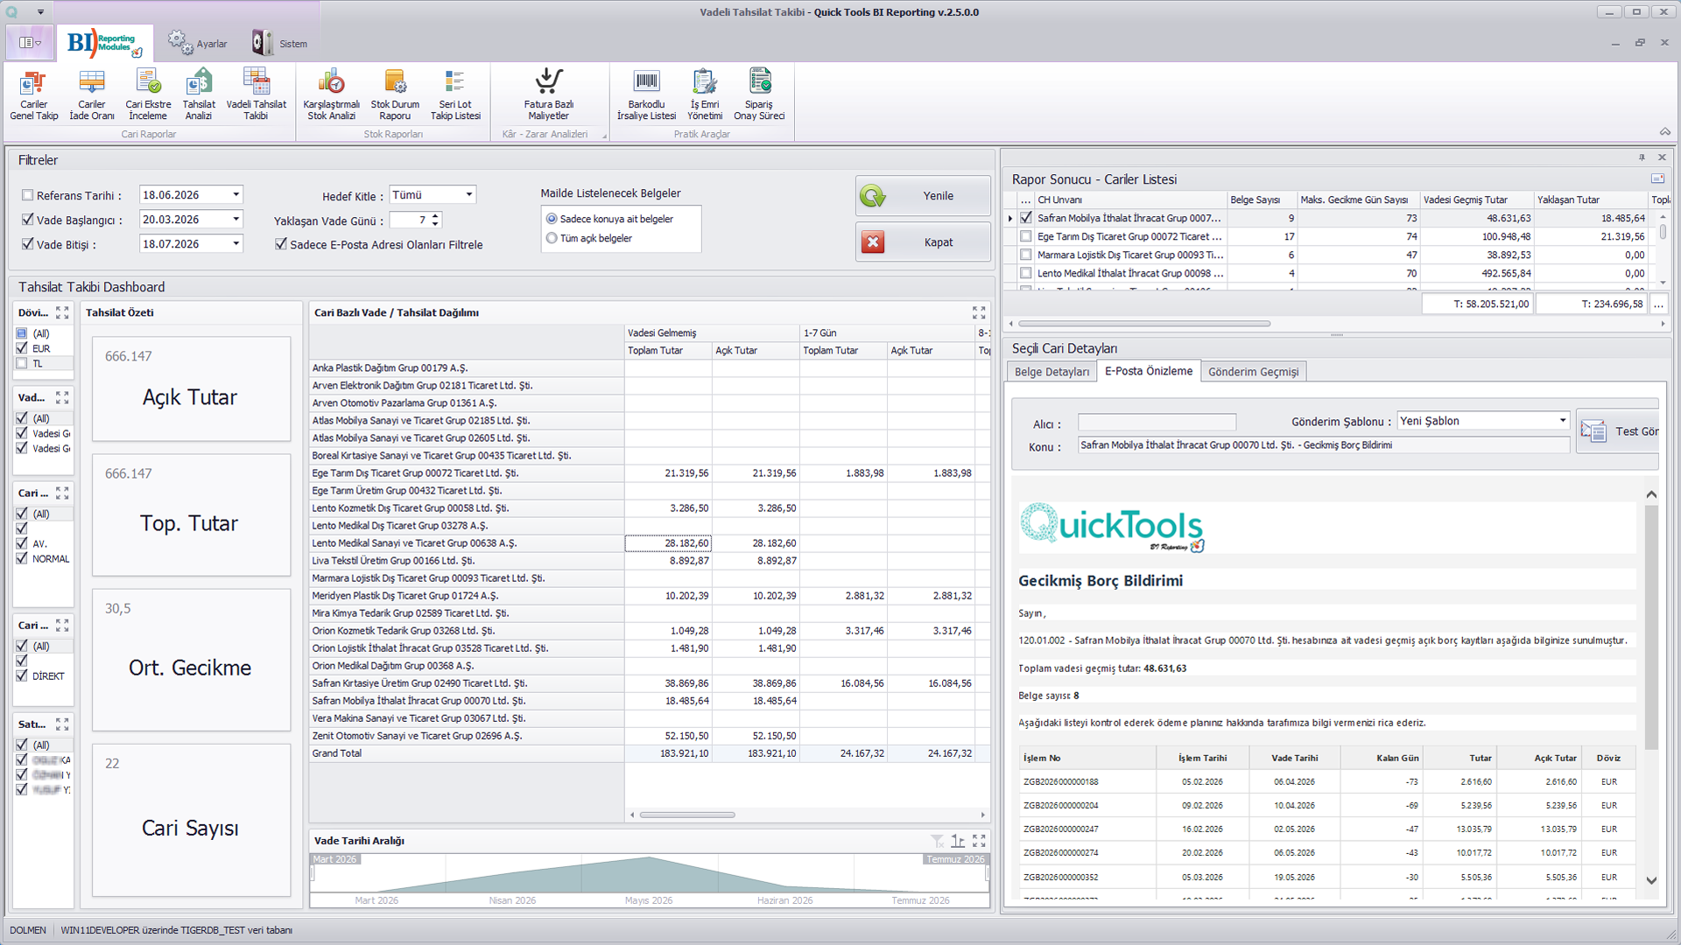Disable Vade Bitişi checkbox
This screenshot has height=945, width=1681.
coord(27,244)
